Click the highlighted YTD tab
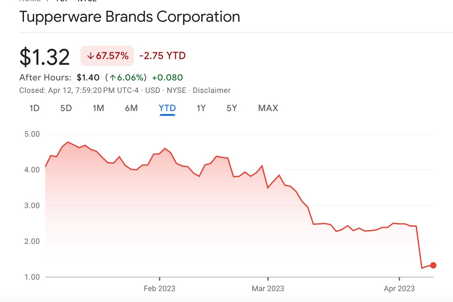Screen dimensions: 453x302 pyautogui.click(x=167, y=108)
